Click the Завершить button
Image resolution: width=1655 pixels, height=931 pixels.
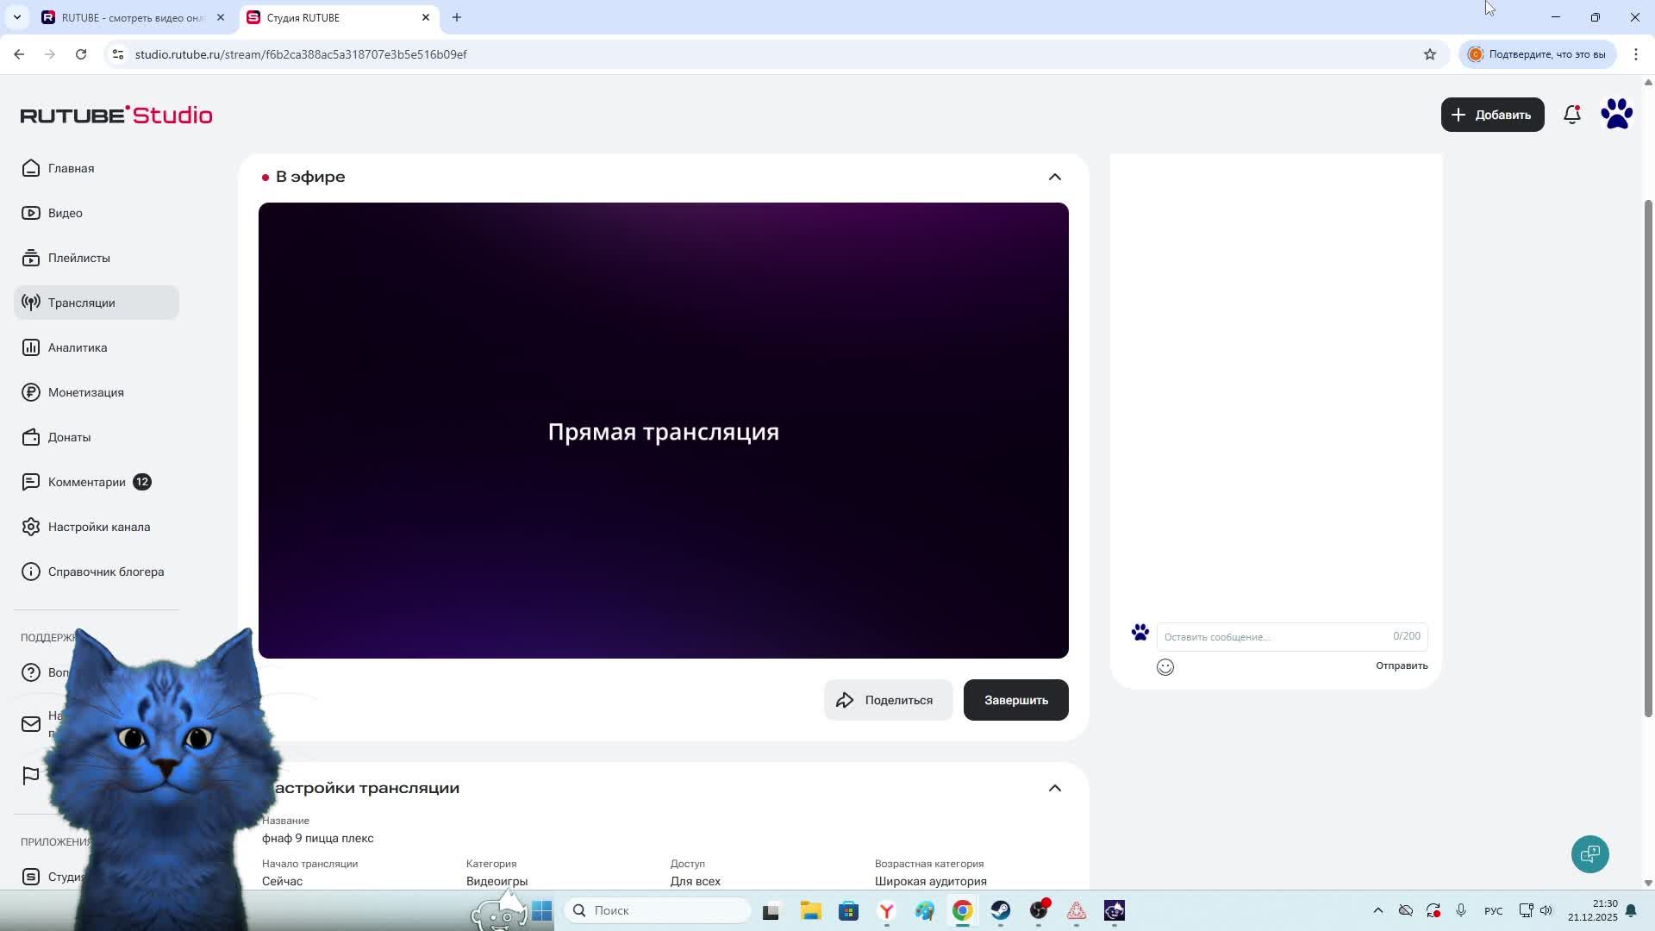coord(1015,700)
